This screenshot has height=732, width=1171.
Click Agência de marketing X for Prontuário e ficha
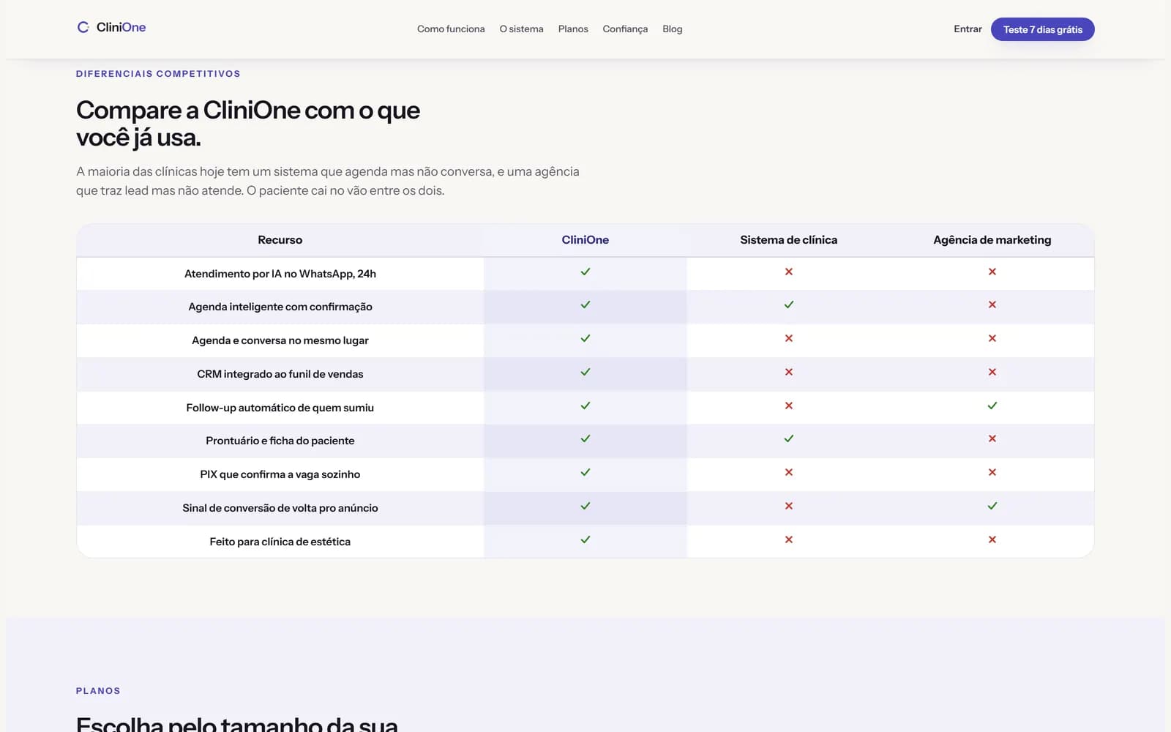[992, 438]
